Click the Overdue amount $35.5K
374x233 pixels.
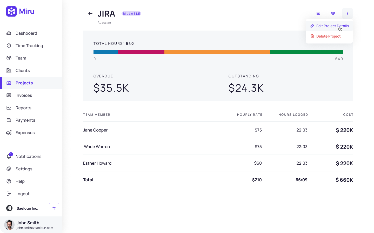(111, 88)
